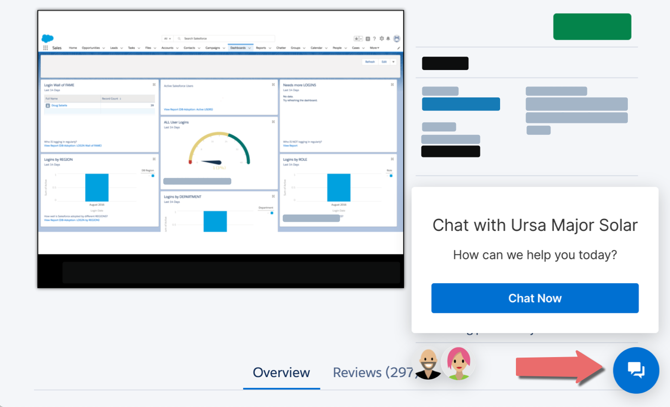
Task: Click the "How can we help you today?" text
Action: click(535, 254)
